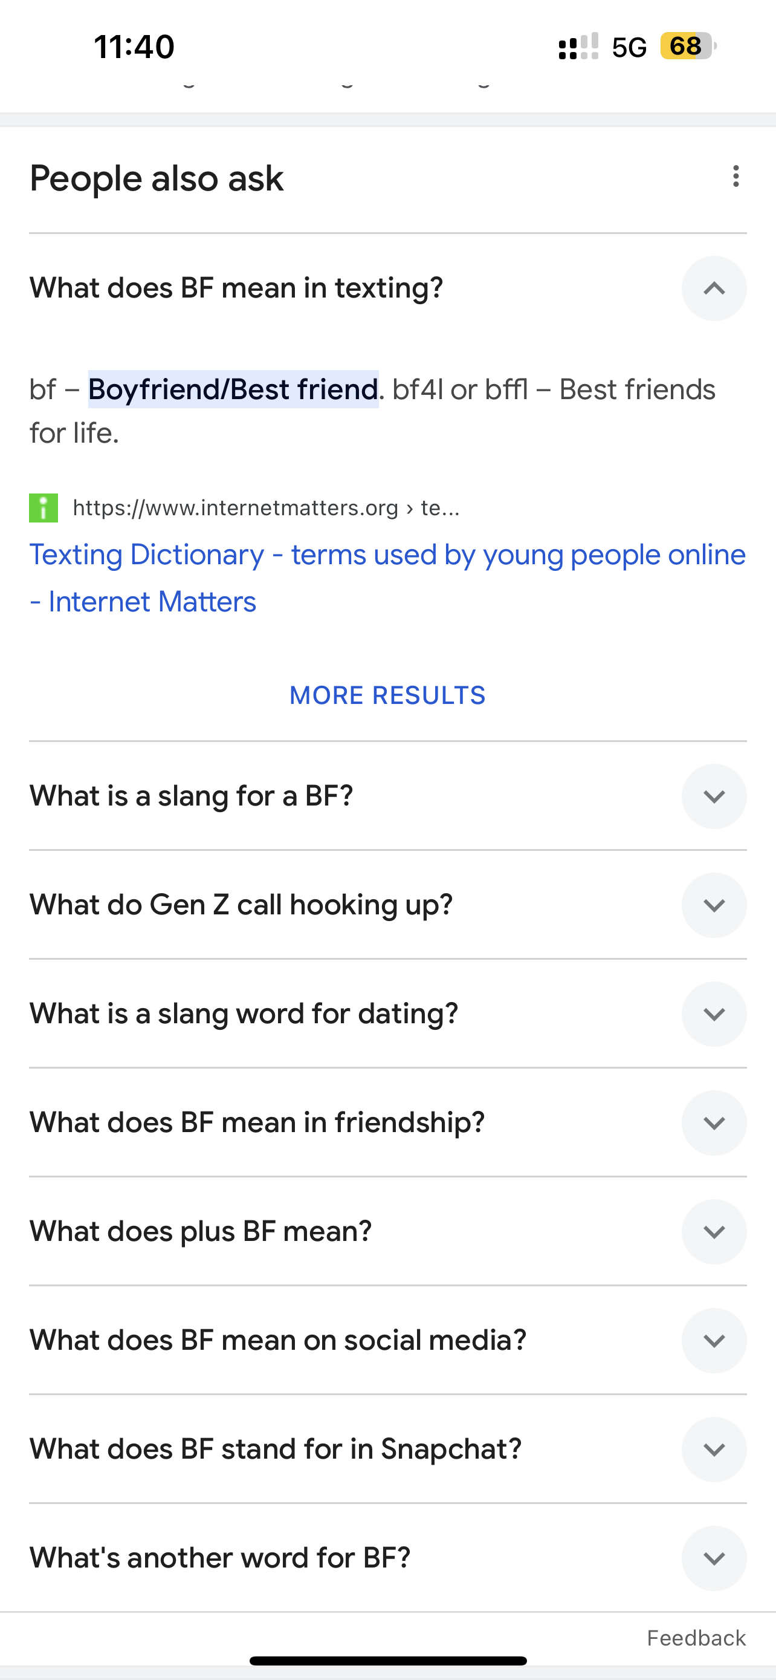Expand 'What is a slang word for dating?'
This screenshot has width=776, height=1680.
click(714, 1014)
